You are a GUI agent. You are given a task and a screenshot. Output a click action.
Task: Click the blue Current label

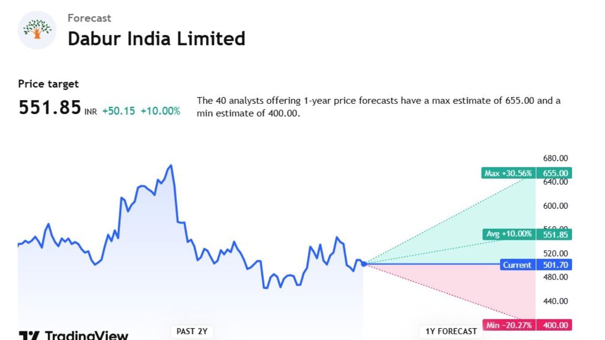[x=517, y=265]
